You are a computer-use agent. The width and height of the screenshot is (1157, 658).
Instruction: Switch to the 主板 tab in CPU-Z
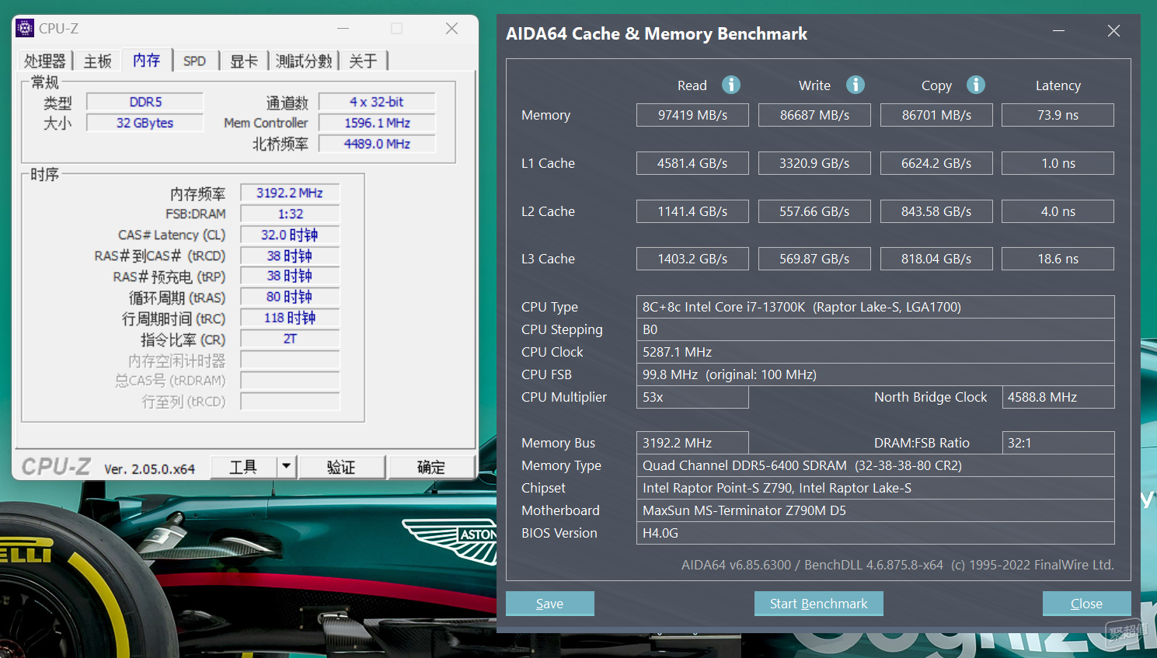[x=98, y=61]
